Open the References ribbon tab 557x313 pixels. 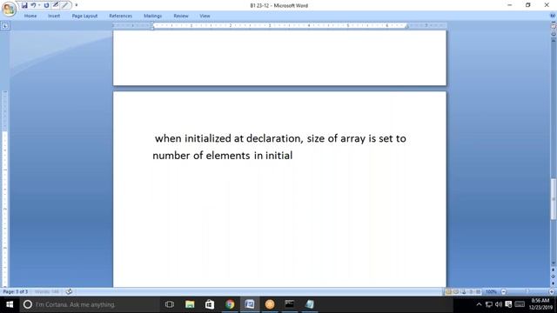(x=120, y=16)
